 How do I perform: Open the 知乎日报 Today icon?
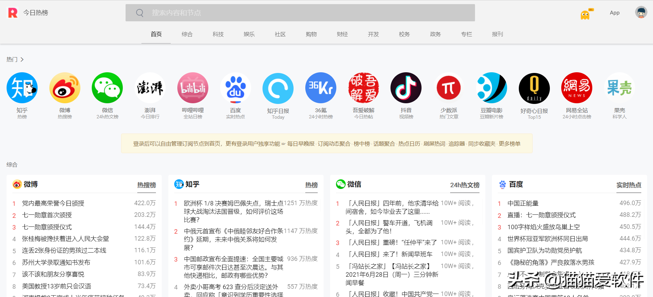pyautogui.click(x=278, y=88)
